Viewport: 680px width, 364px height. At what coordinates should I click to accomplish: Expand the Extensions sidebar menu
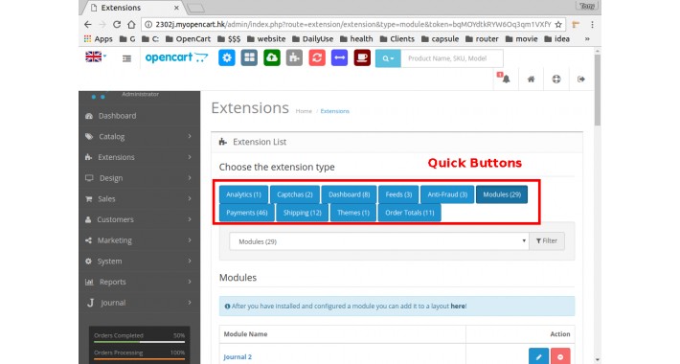140,157
